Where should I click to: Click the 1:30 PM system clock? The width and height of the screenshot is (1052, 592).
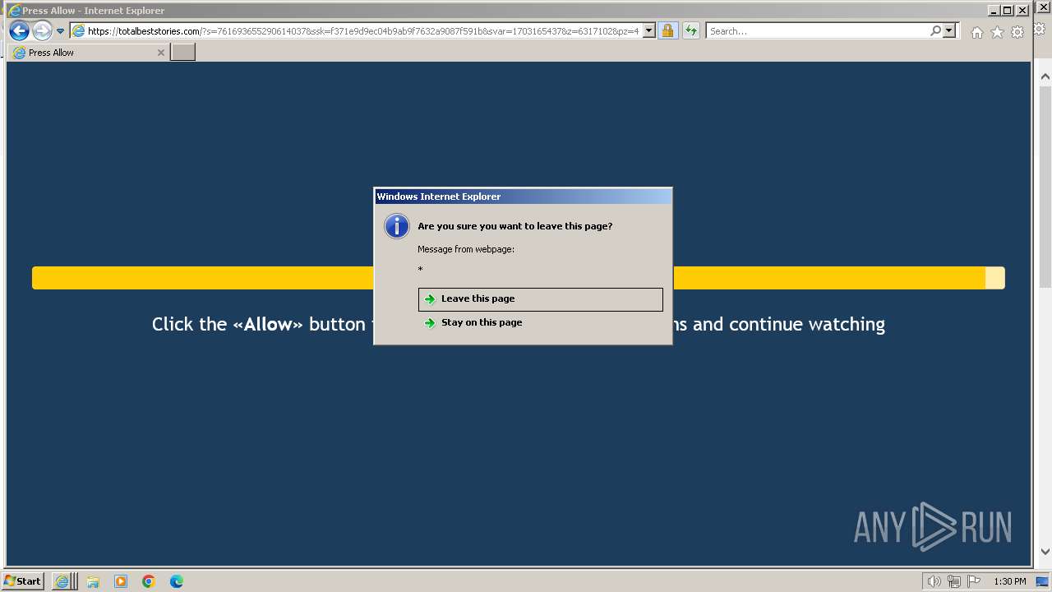pyautogui.click(x=1010, y=581)
